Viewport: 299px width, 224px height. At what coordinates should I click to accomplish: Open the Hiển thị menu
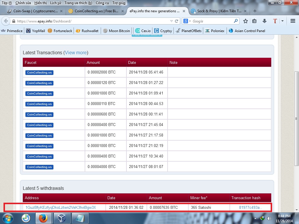(x=40, y=3)
